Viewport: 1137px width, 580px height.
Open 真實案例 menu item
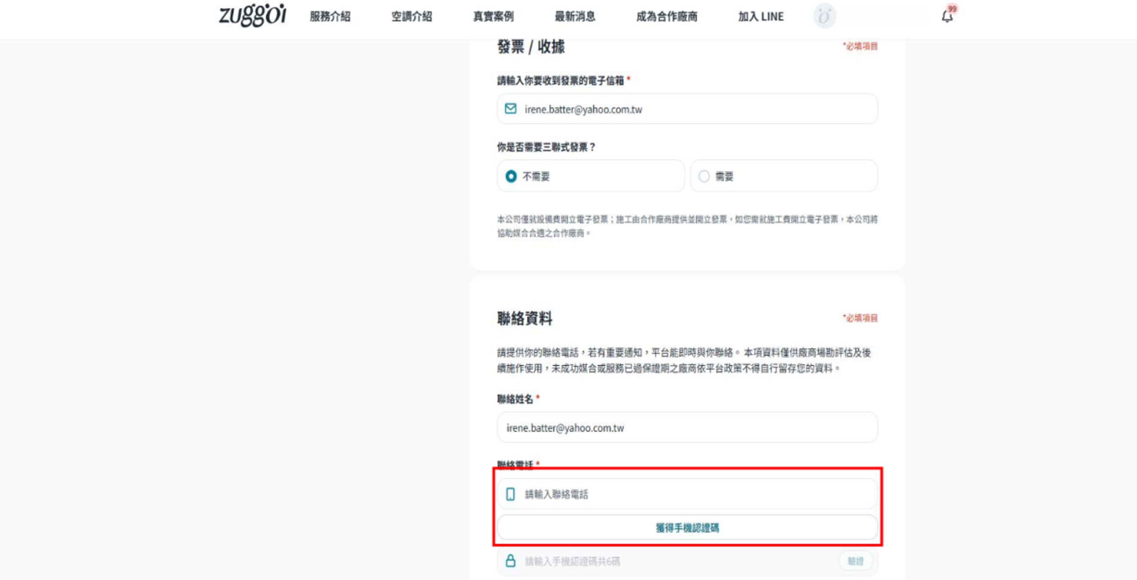point(493,16)
